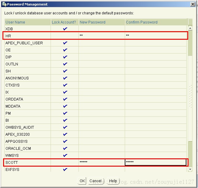
Task: Select the OUTLN user name
Action: tap(12, 64)
